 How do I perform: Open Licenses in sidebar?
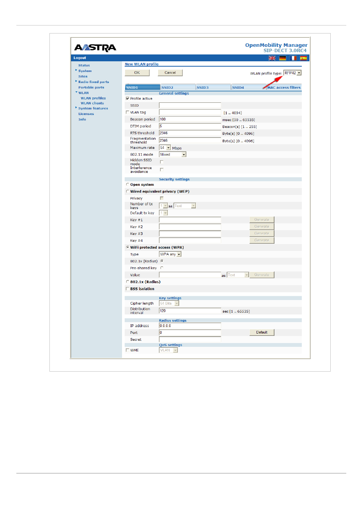click(86, 114)
